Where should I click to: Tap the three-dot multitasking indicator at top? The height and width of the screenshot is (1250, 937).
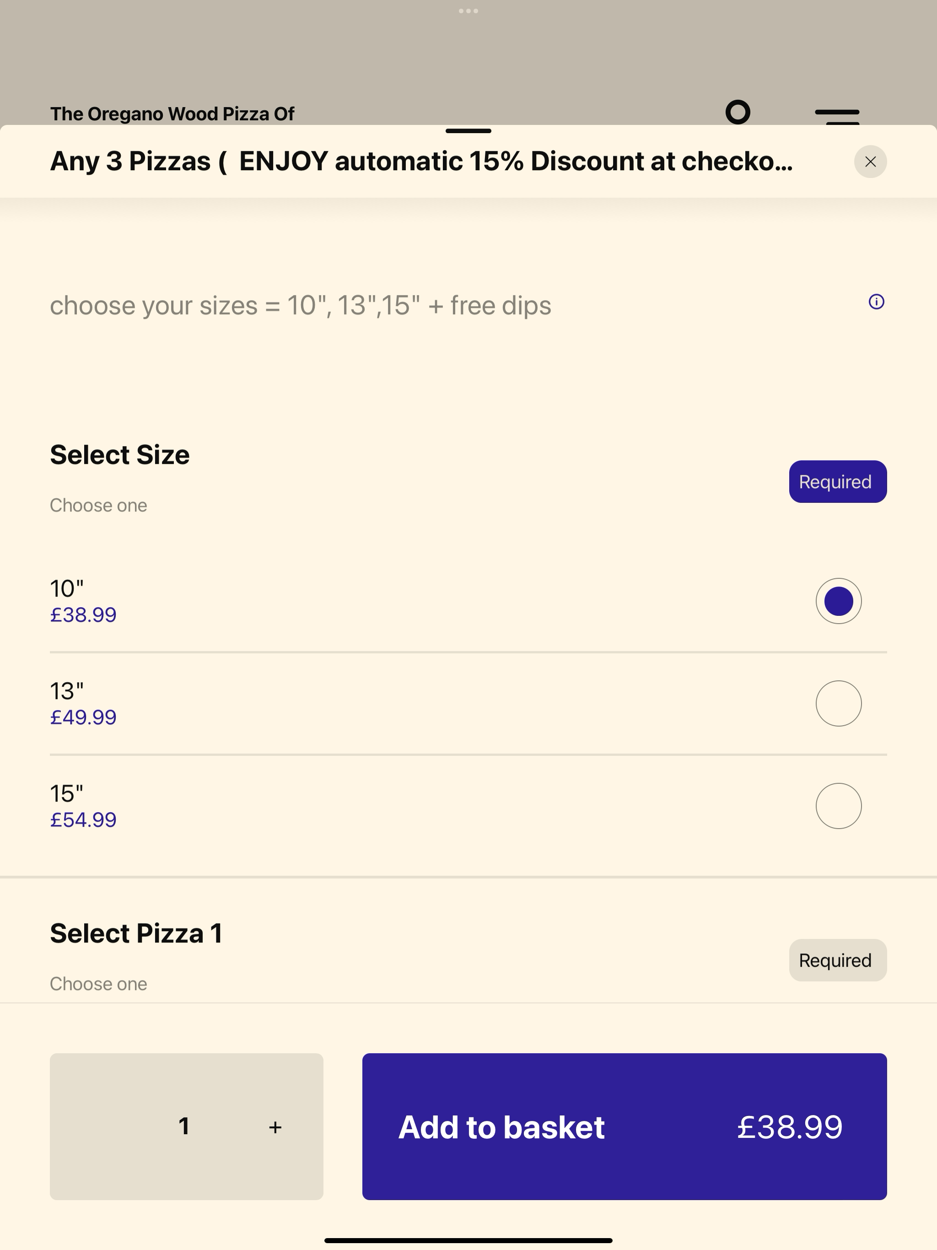(x=468, y=11)
